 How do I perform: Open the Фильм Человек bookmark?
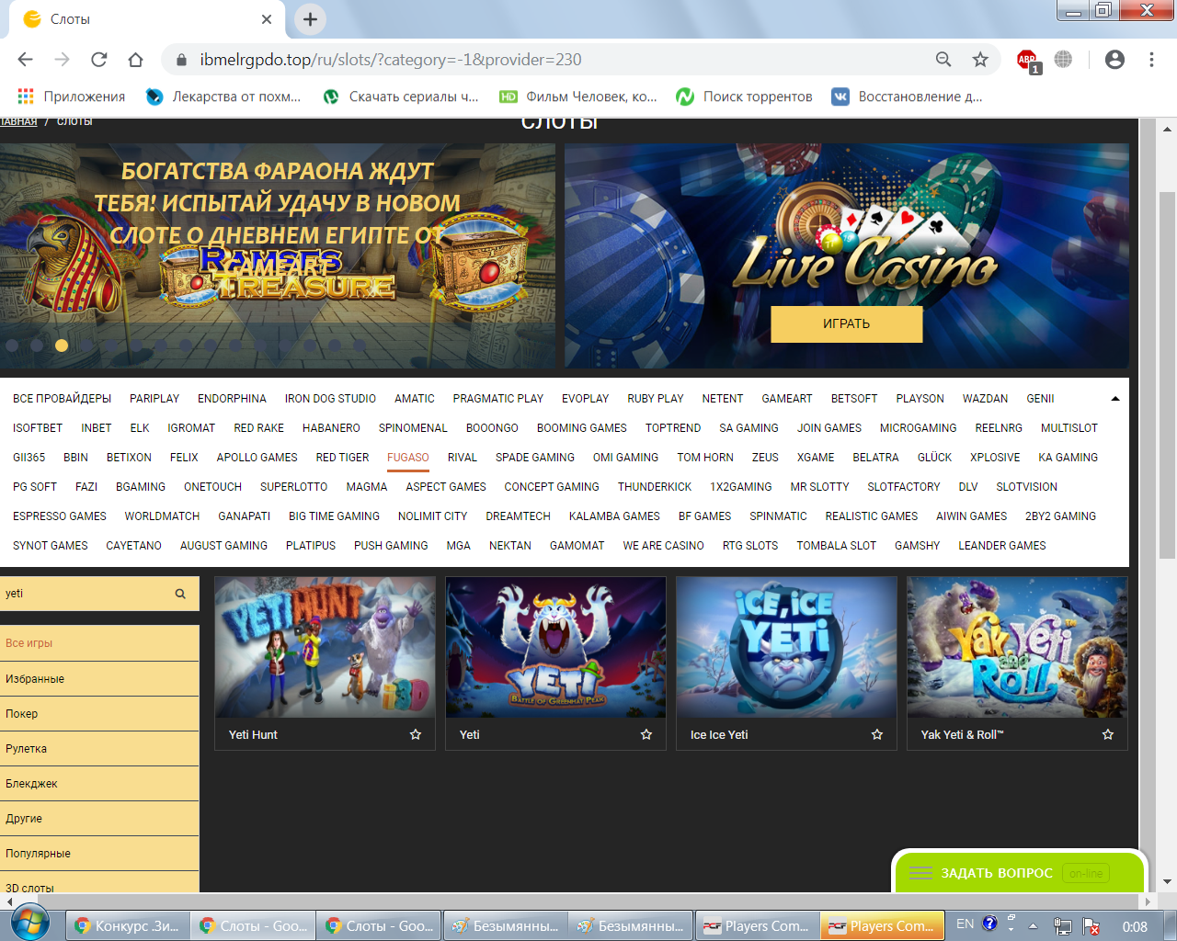[578, 96]
